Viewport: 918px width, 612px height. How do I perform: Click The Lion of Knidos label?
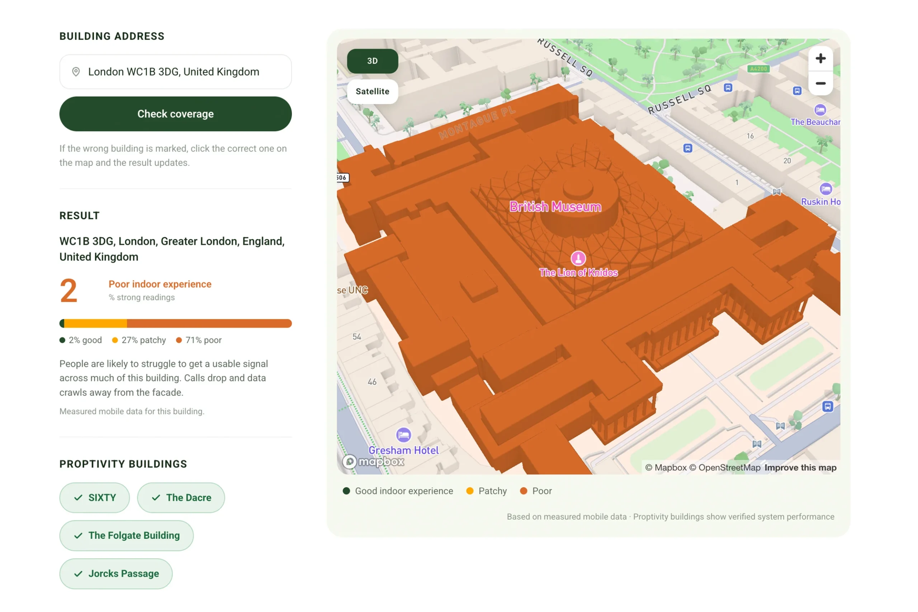coord(578,272)
